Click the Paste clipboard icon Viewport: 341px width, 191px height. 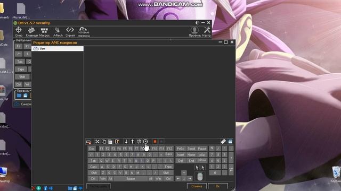(110, 142)
